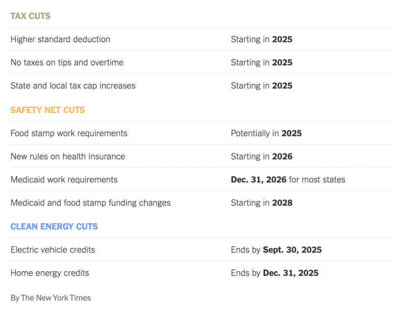Select the Medicaid work requirements row

pyautogui.click(x=201, y=179)
